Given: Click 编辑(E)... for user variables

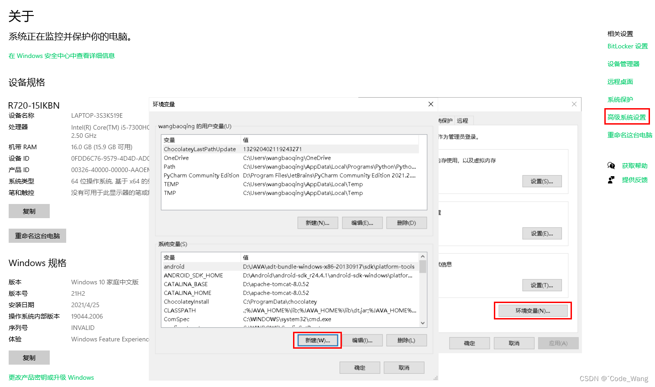Looking at the screenshot, I should click(362, 223).
